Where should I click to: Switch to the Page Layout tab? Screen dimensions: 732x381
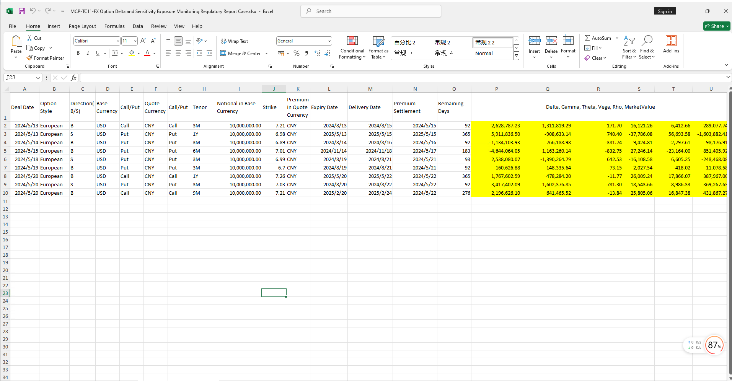point(83,26)
